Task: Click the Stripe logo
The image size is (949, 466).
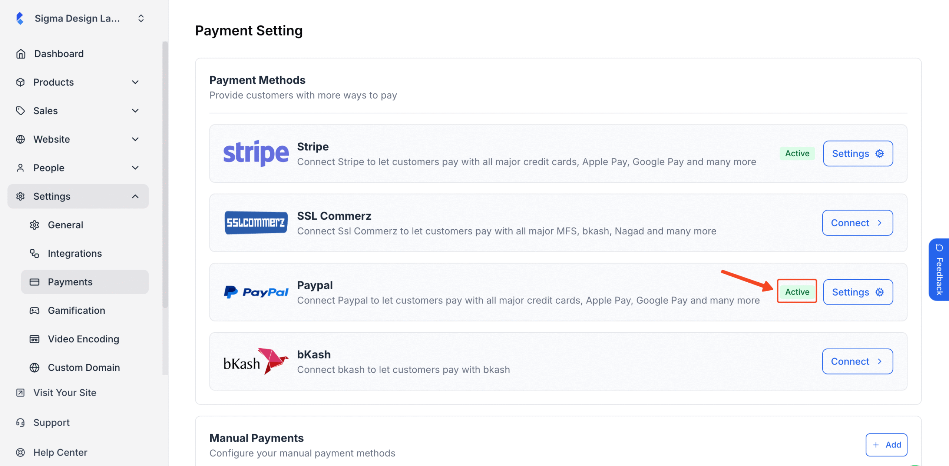Action: 256,153
